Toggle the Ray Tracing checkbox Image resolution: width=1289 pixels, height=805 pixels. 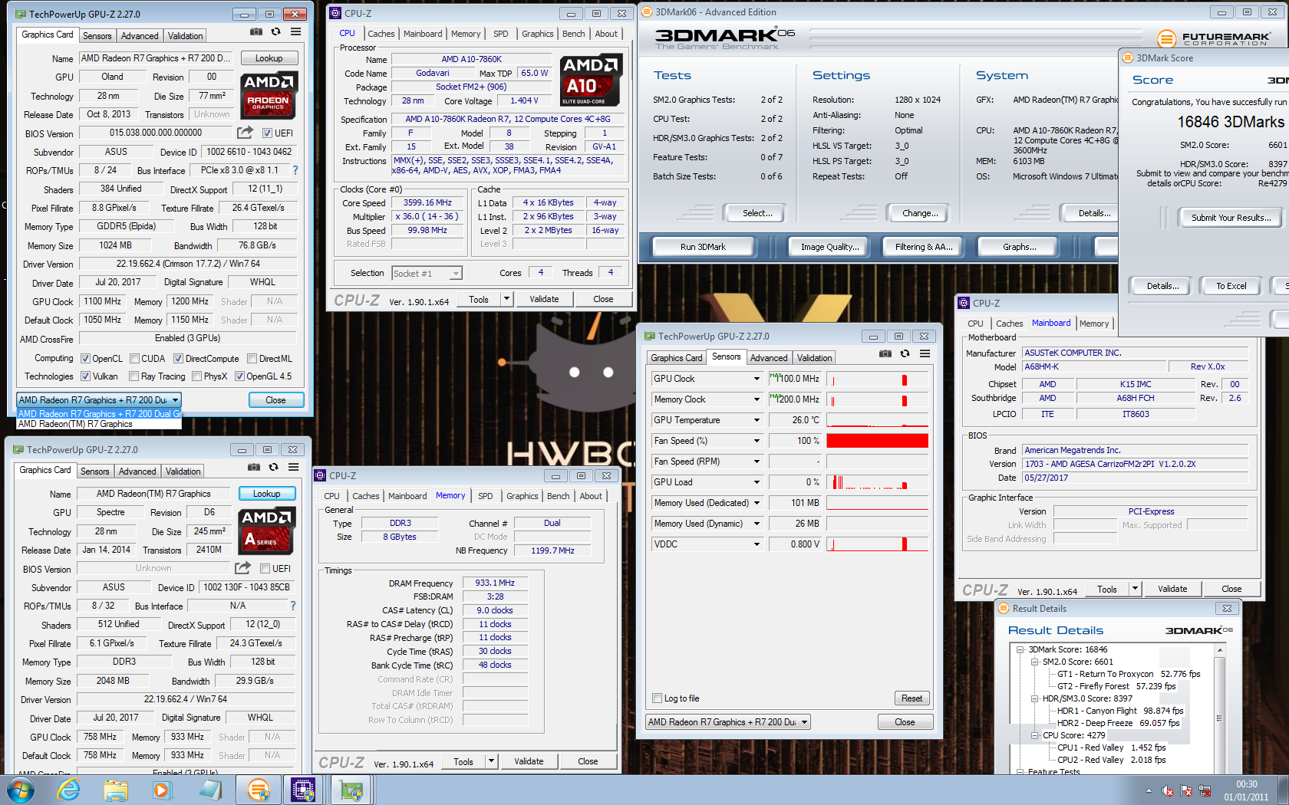134,376
